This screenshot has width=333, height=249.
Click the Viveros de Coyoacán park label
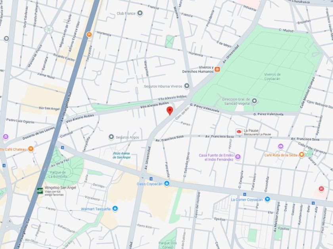tap(272, 76)
